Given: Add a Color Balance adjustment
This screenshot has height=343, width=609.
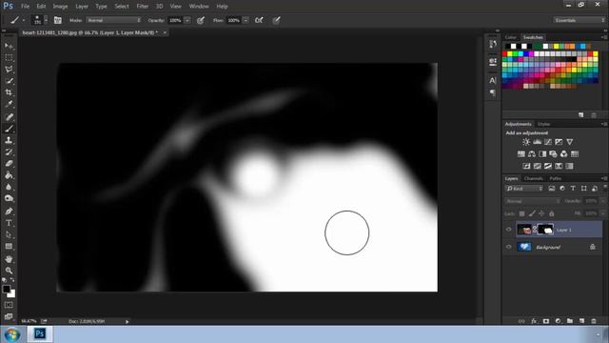Looking at the screenshot, I should pyautogui.click(x=532, y=154).
